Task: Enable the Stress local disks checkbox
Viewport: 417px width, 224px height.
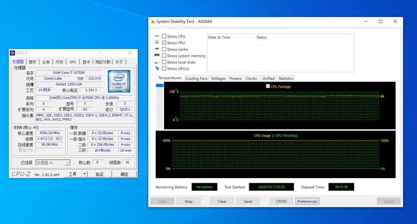Action: click(164, 62)
